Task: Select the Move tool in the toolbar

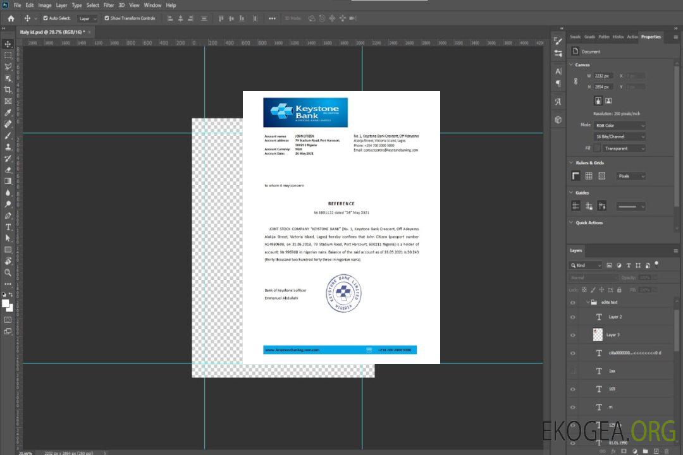Action: pos(8,44)
